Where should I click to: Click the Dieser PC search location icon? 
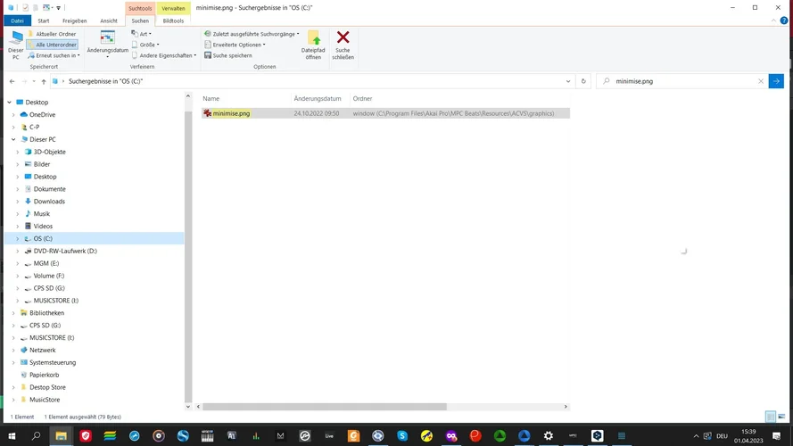pyautogui.click(x=16, y=45)
